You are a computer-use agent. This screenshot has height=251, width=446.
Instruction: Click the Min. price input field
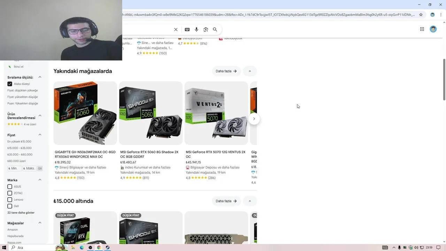[14, 168]
